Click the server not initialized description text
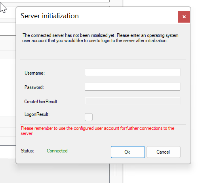The width and height of the screenshot is (217, 183). point(100,38)
